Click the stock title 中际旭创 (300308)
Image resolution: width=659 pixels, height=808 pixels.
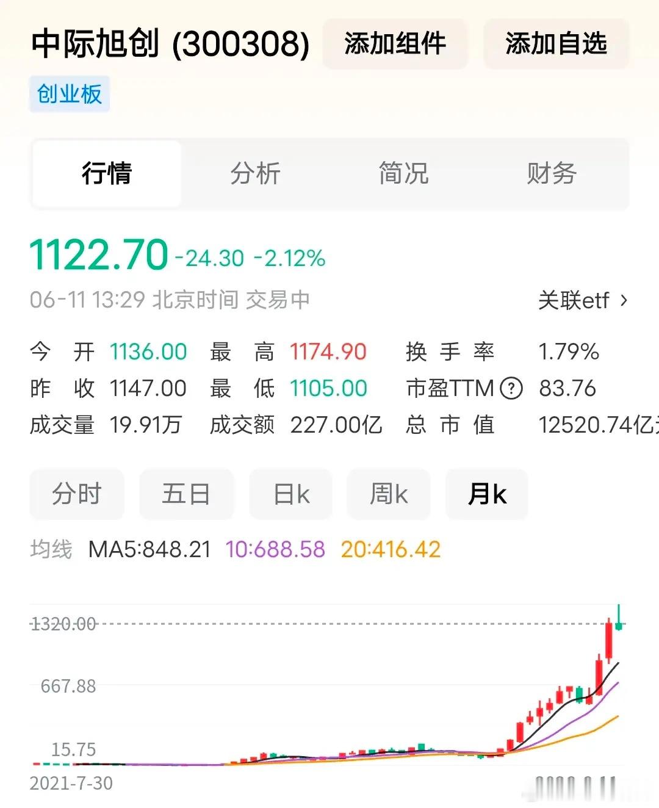[171, 44]
